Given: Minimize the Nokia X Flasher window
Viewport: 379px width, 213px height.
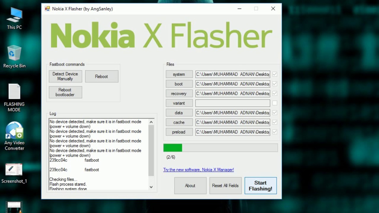Looking at the screenshot, I should [x=239, y=9].
